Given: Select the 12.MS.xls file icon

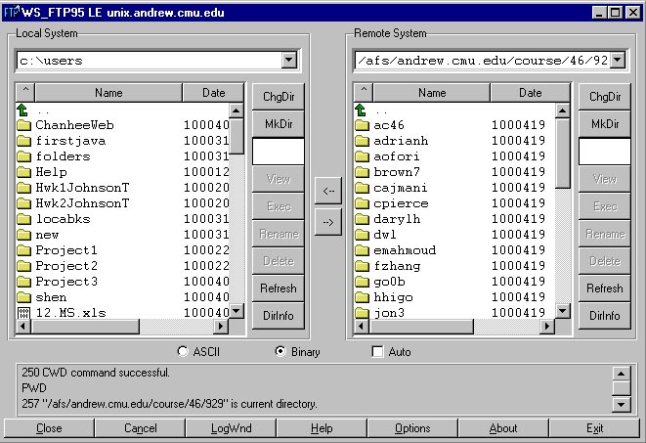Looking at the screenshot, I should [x=23, y=313].
